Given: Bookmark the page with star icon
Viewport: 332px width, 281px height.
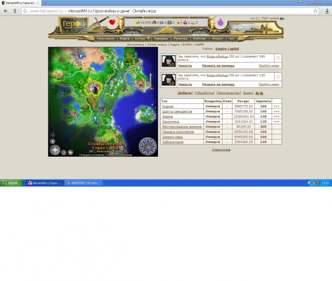Looking at the screenshot, I should [x=315, y=11].
